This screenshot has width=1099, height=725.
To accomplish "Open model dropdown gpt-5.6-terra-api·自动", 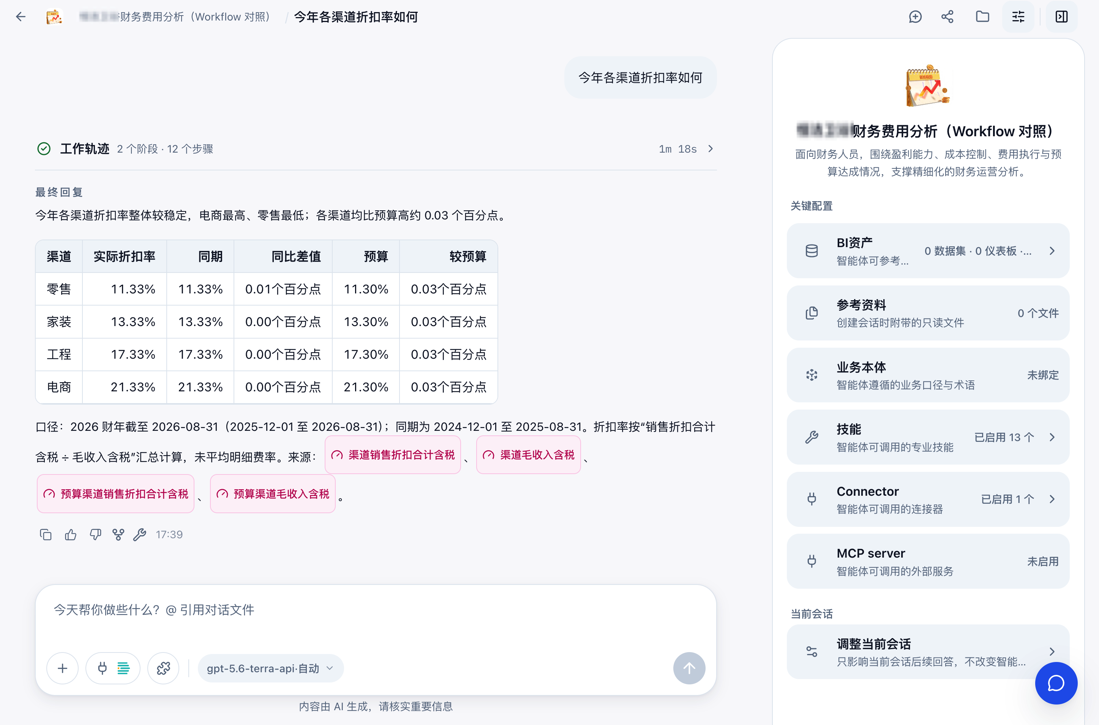I will [270, 668].
